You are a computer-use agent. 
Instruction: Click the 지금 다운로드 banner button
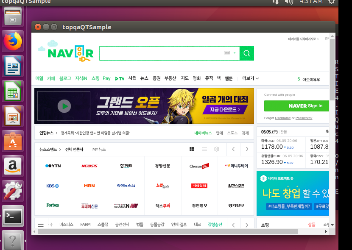click(225, 109)
